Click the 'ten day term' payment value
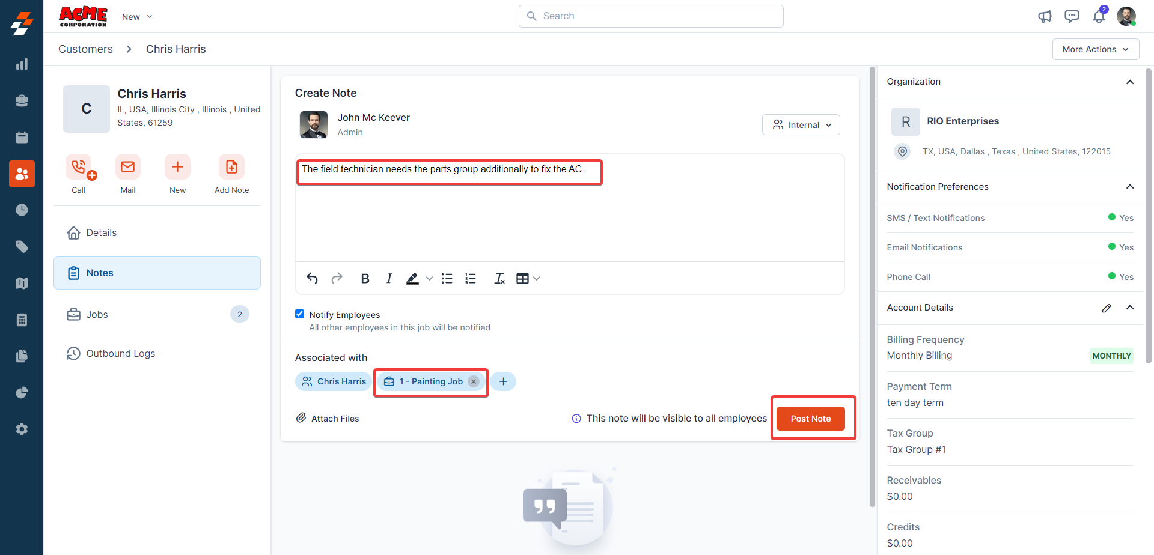 pyautogui.click(x=915, y=403)
